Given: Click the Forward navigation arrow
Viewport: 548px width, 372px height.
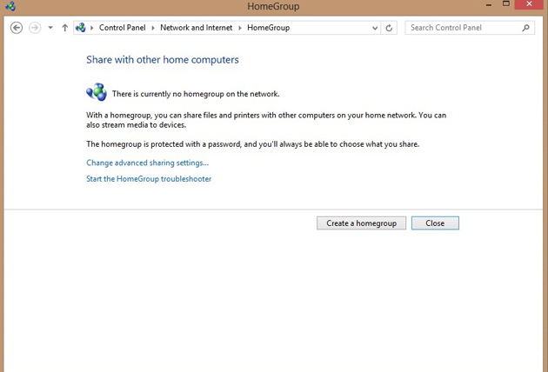Looking at the screenshot, I should [35, 28].
